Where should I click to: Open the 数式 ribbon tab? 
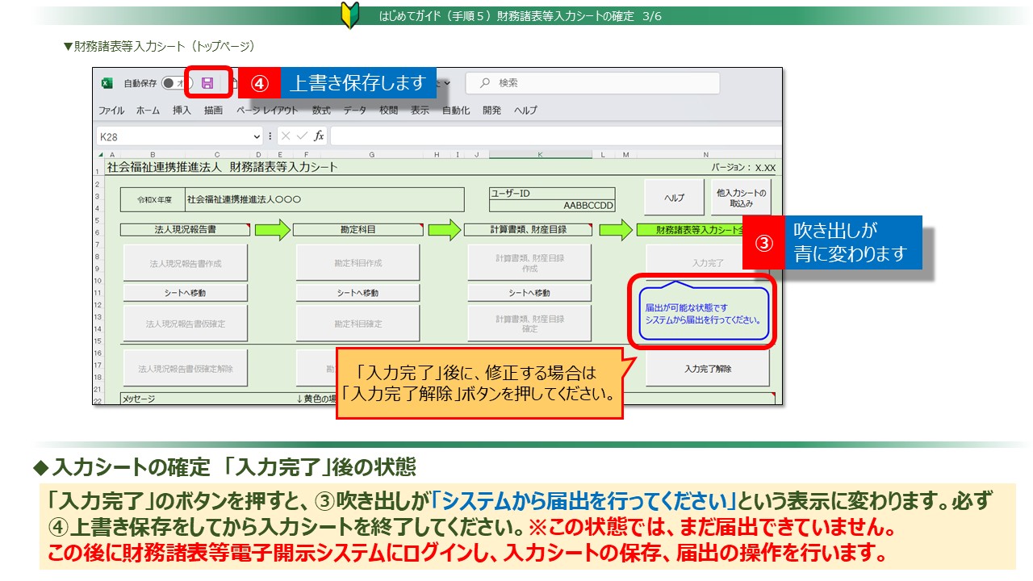click(x=321, y=111)
